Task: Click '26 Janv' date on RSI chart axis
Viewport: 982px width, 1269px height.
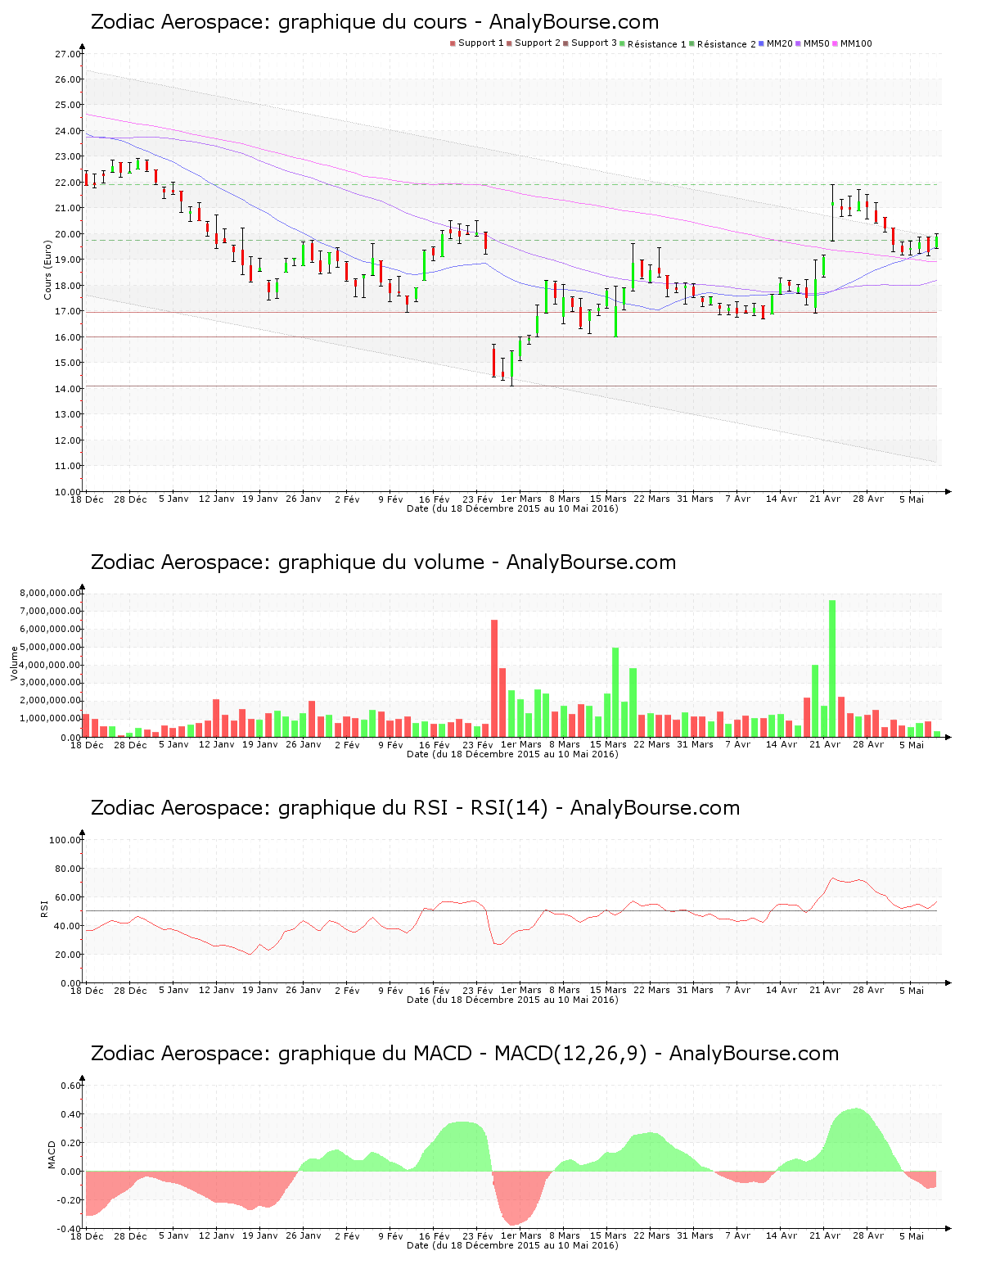Action: pos(304,990)
